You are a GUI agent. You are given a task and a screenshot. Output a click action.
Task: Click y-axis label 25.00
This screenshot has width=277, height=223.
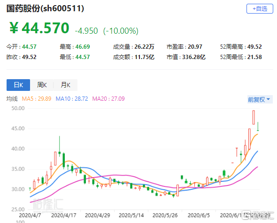(18, 209)
